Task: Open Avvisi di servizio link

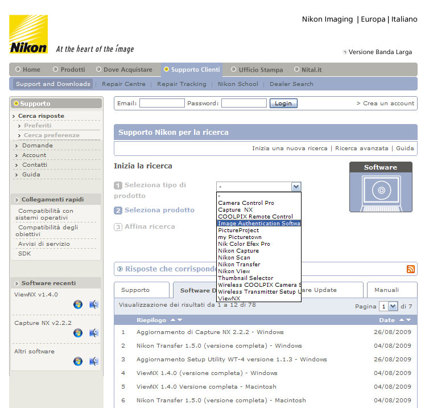Action: 44,244
